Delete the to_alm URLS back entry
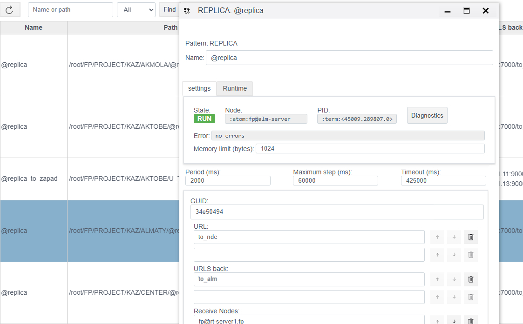Viewport: 523px width, 324px height. (470, 279)
